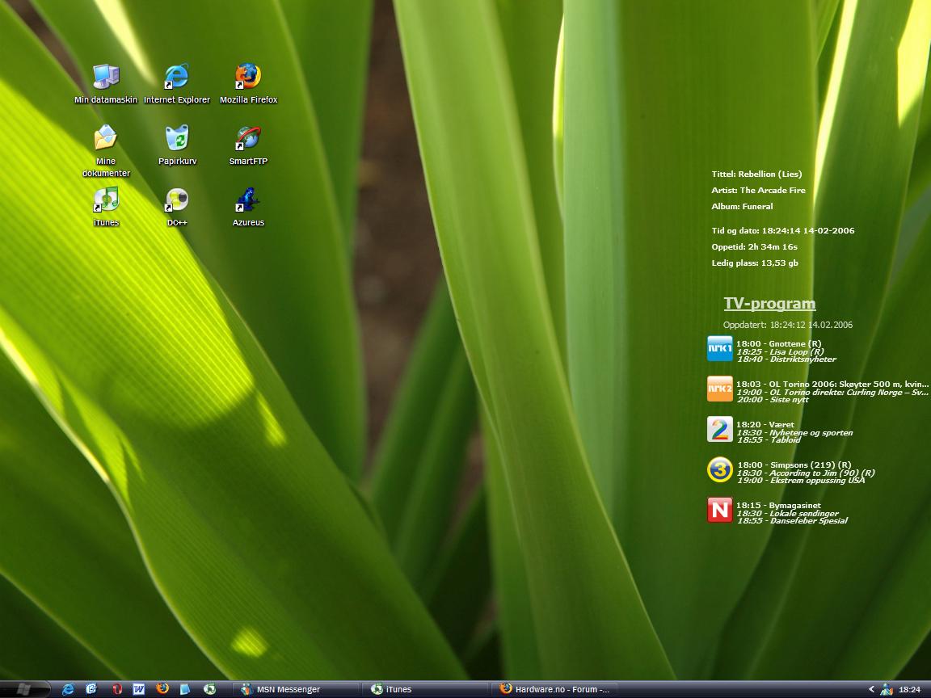Viewport: 931px width, 698px height.
Task: Open Word from the quick launch bar
Action: click(x=139, y=689)
